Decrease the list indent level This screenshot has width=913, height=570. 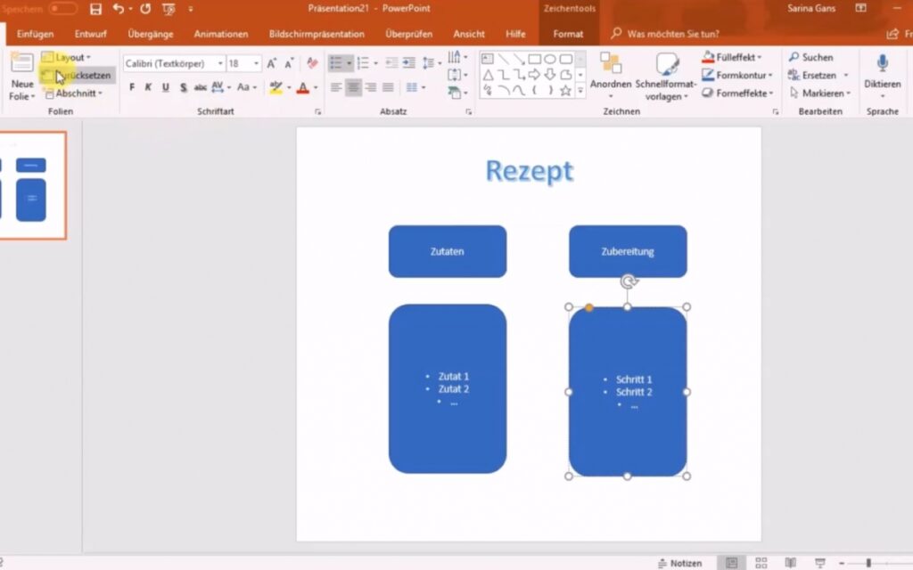tap(392, 63)
